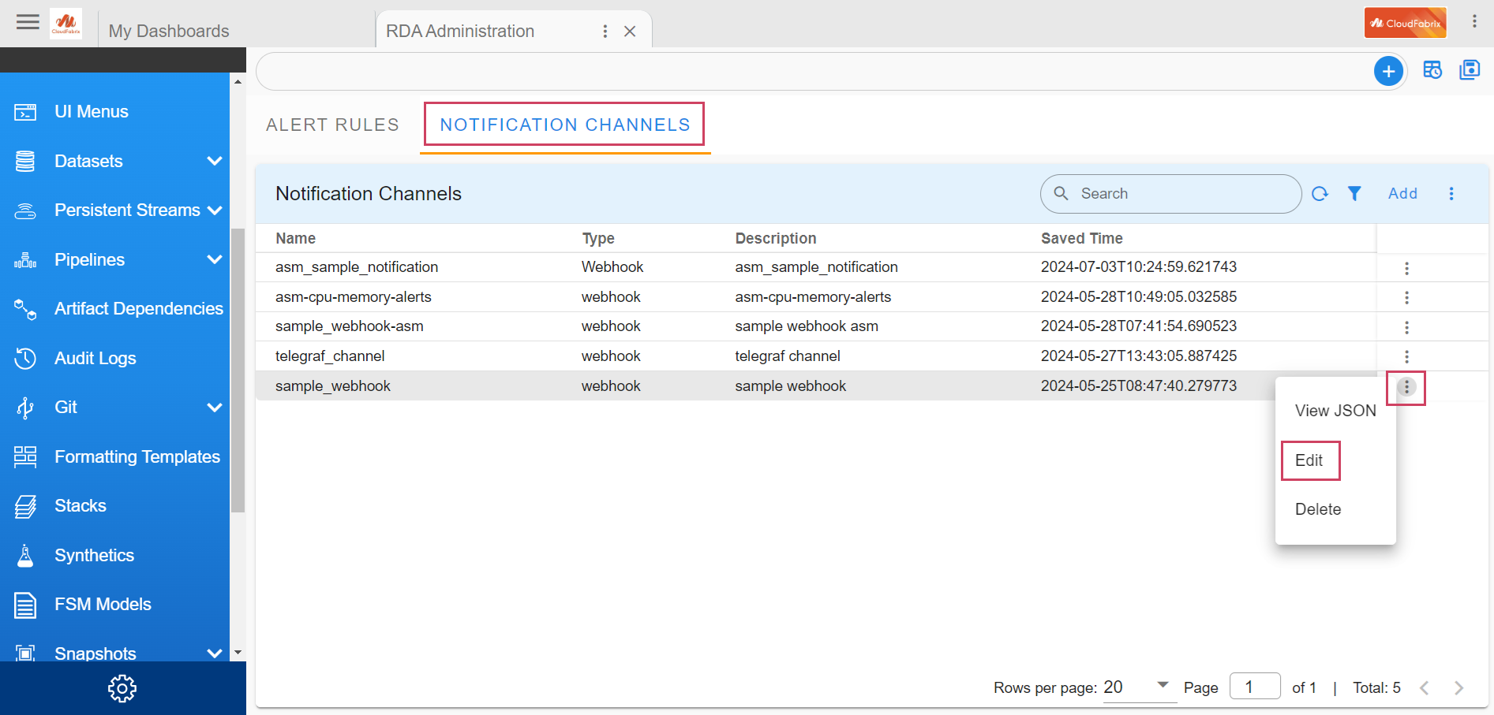Screen dimensions: 1494x715
Task: Expand the Datasets sidebar section
Action: click(214, 162)
